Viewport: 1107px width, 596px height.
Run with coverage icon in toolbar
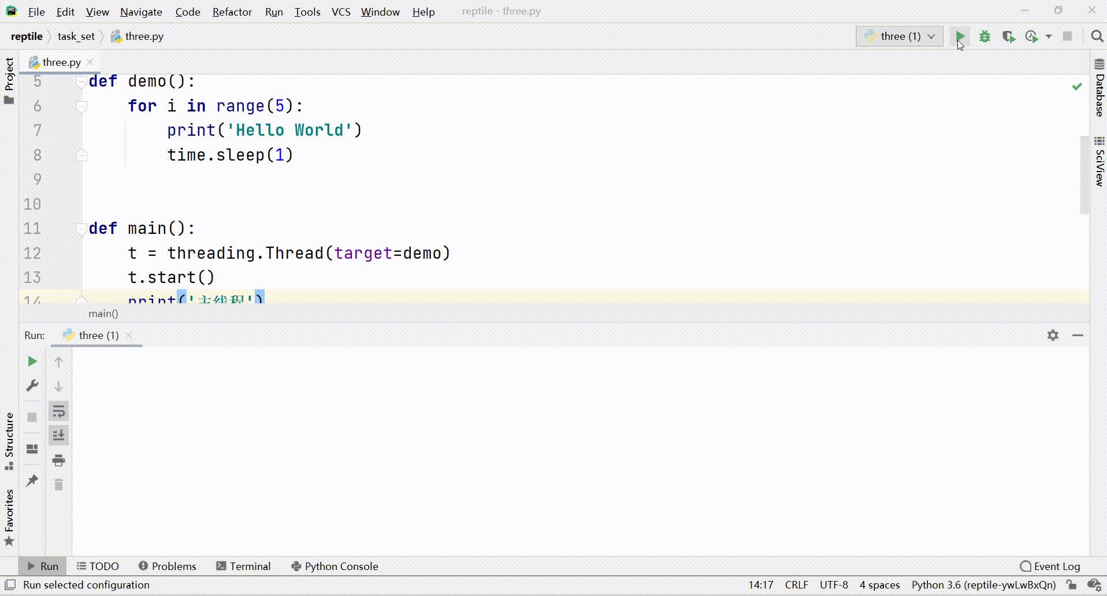point(1009,36)
